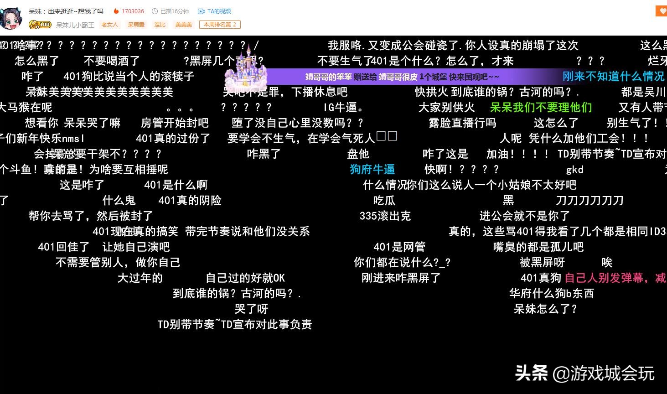Viewport: 667px width, 394px height.
Task: Click the play icon inside the 100 badge
Action: point(37,26)
